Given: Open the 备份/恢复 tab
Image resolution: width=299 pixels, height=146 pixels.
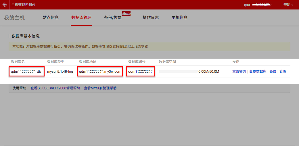Looking at the screenshot, I should coord(113,18).
